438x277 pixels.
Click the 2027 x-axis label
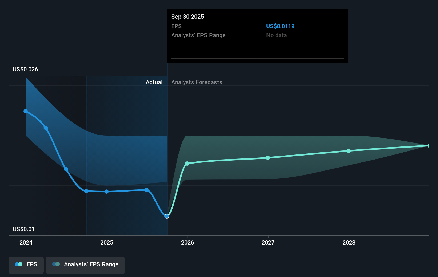(268, 242)
